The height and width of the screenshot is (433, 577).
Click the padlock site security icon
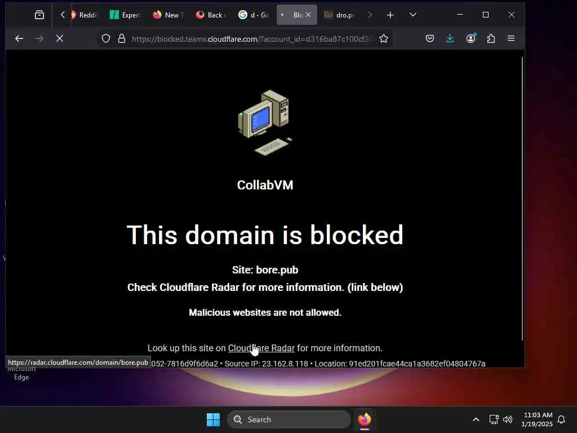point(122,39)
